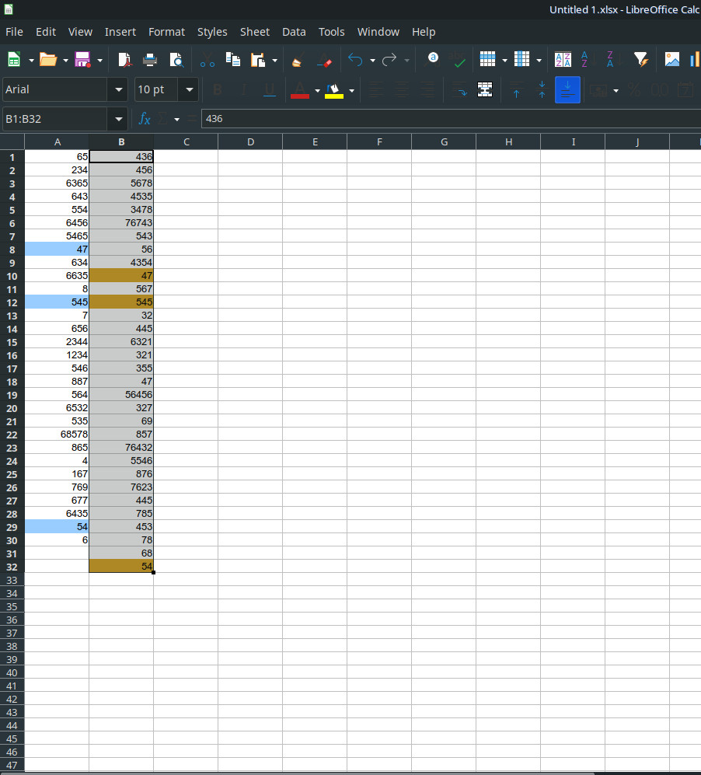Viewport: 701px width, 775px height.
Task: Click the New spreadsheet icon
Action: (x=14, y=60)
